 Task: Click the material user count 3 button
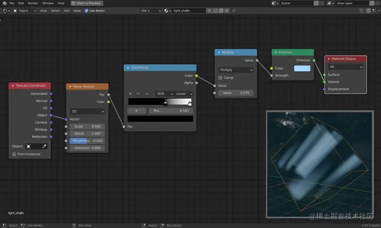(209, 11)
